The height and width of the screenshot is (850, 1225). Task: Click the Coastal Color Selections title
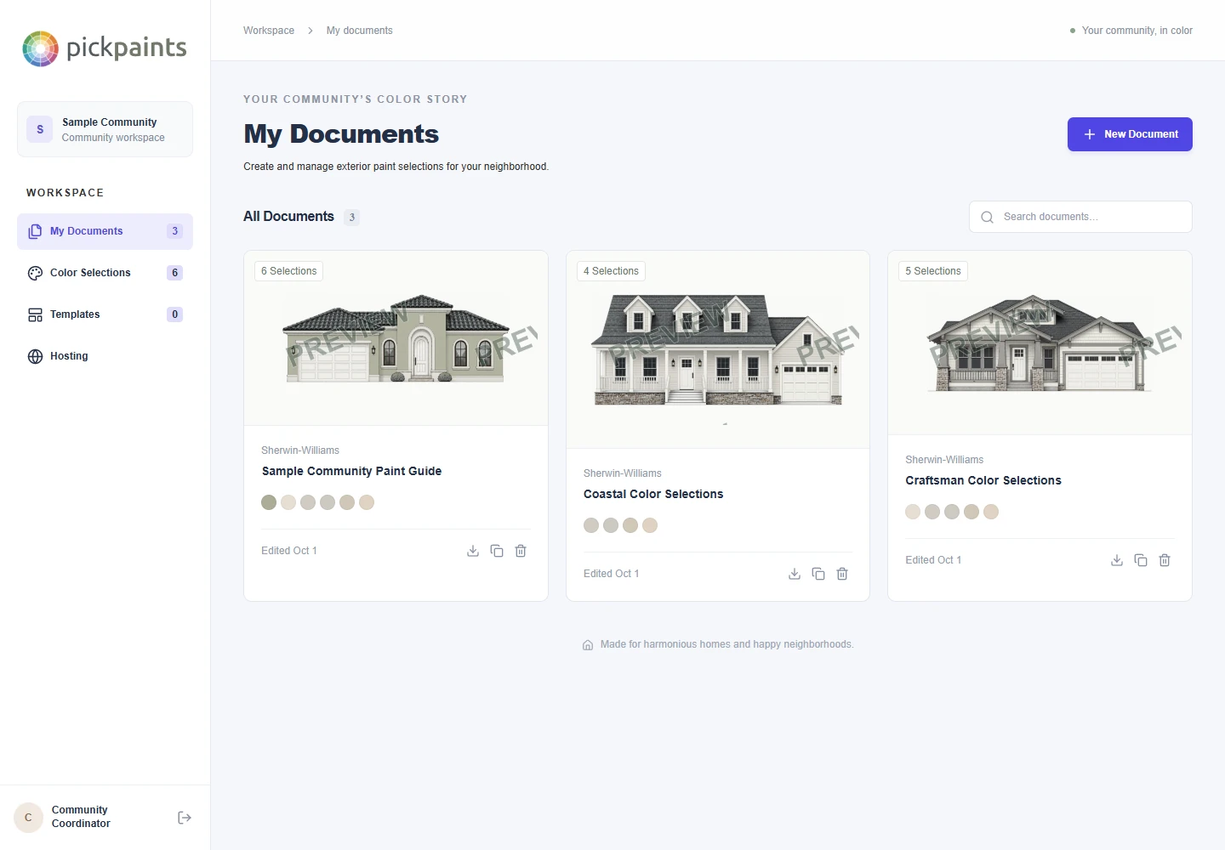(x=653, y=494)
